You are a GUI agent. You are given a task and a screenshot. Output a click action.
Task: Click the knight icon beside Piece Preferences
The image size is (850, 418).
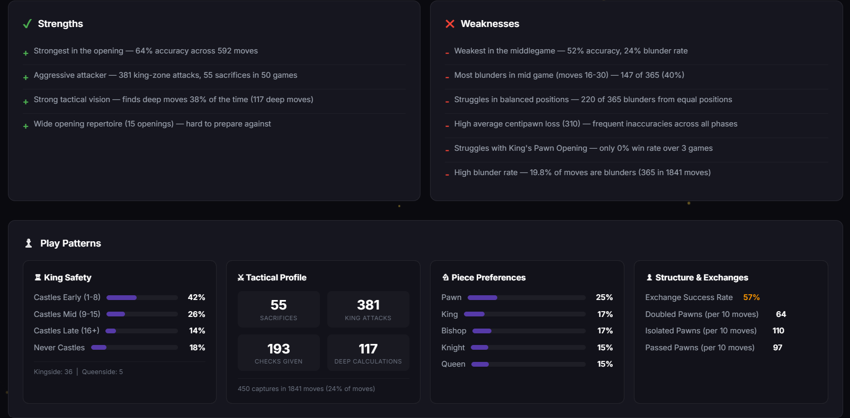coord(445,278)
